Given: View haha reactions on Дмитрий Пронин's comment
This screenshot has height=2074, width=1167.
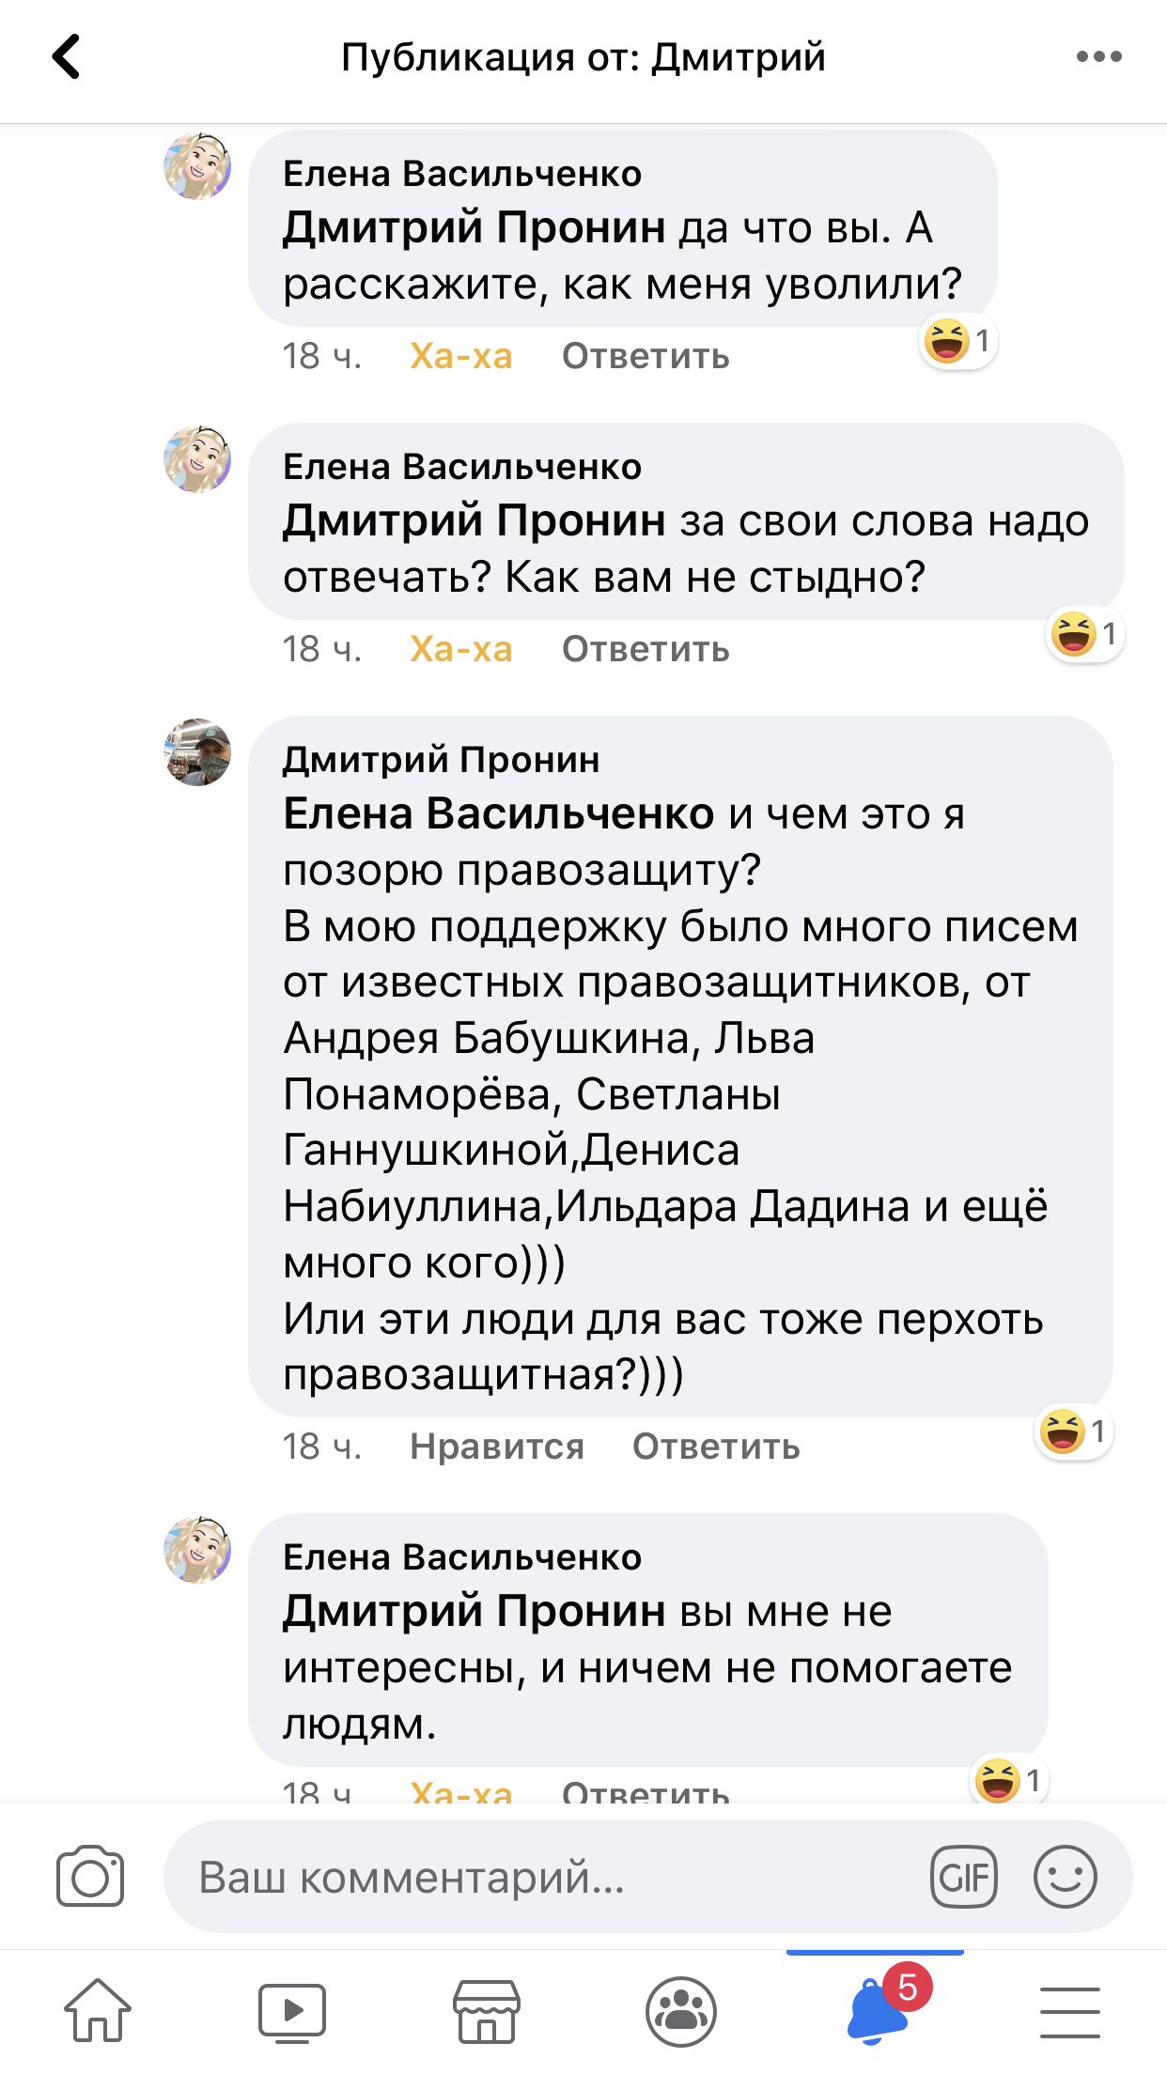Looking at the screenshot, I should [1074, 1432].
